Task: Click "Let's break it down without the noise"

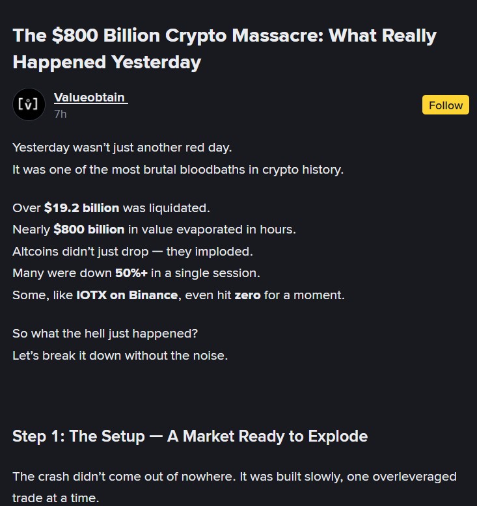Action: 120,356
